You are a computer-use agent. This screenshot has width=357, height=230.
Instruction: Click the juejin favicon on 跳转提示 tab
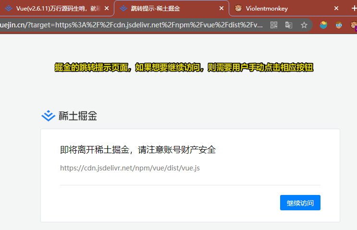123,9
